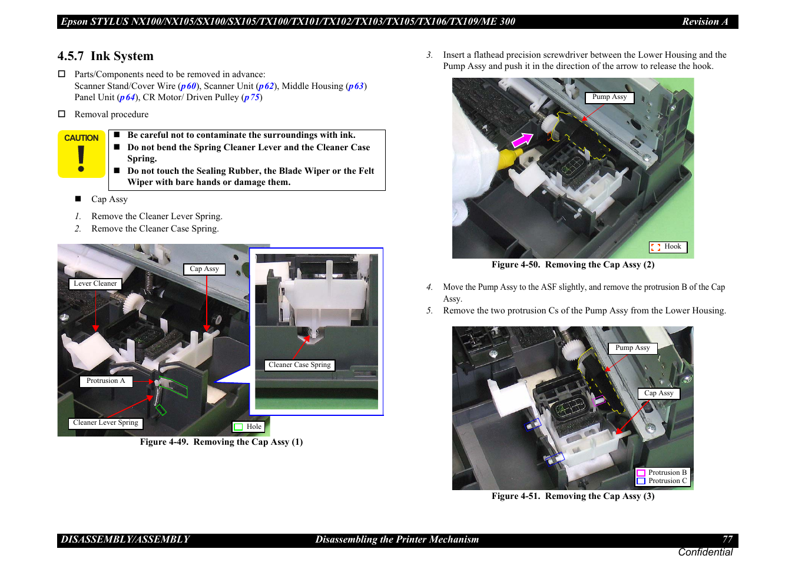Click 'DISASSEMBLY/ASSEMBLY' in the footer

[x=125, y=540]
